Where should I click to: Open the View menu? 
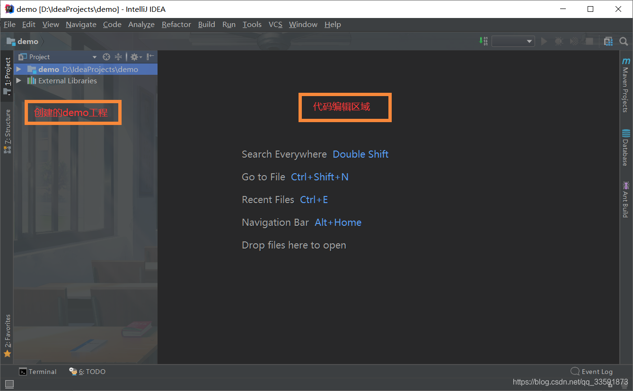tap(51, 25)
